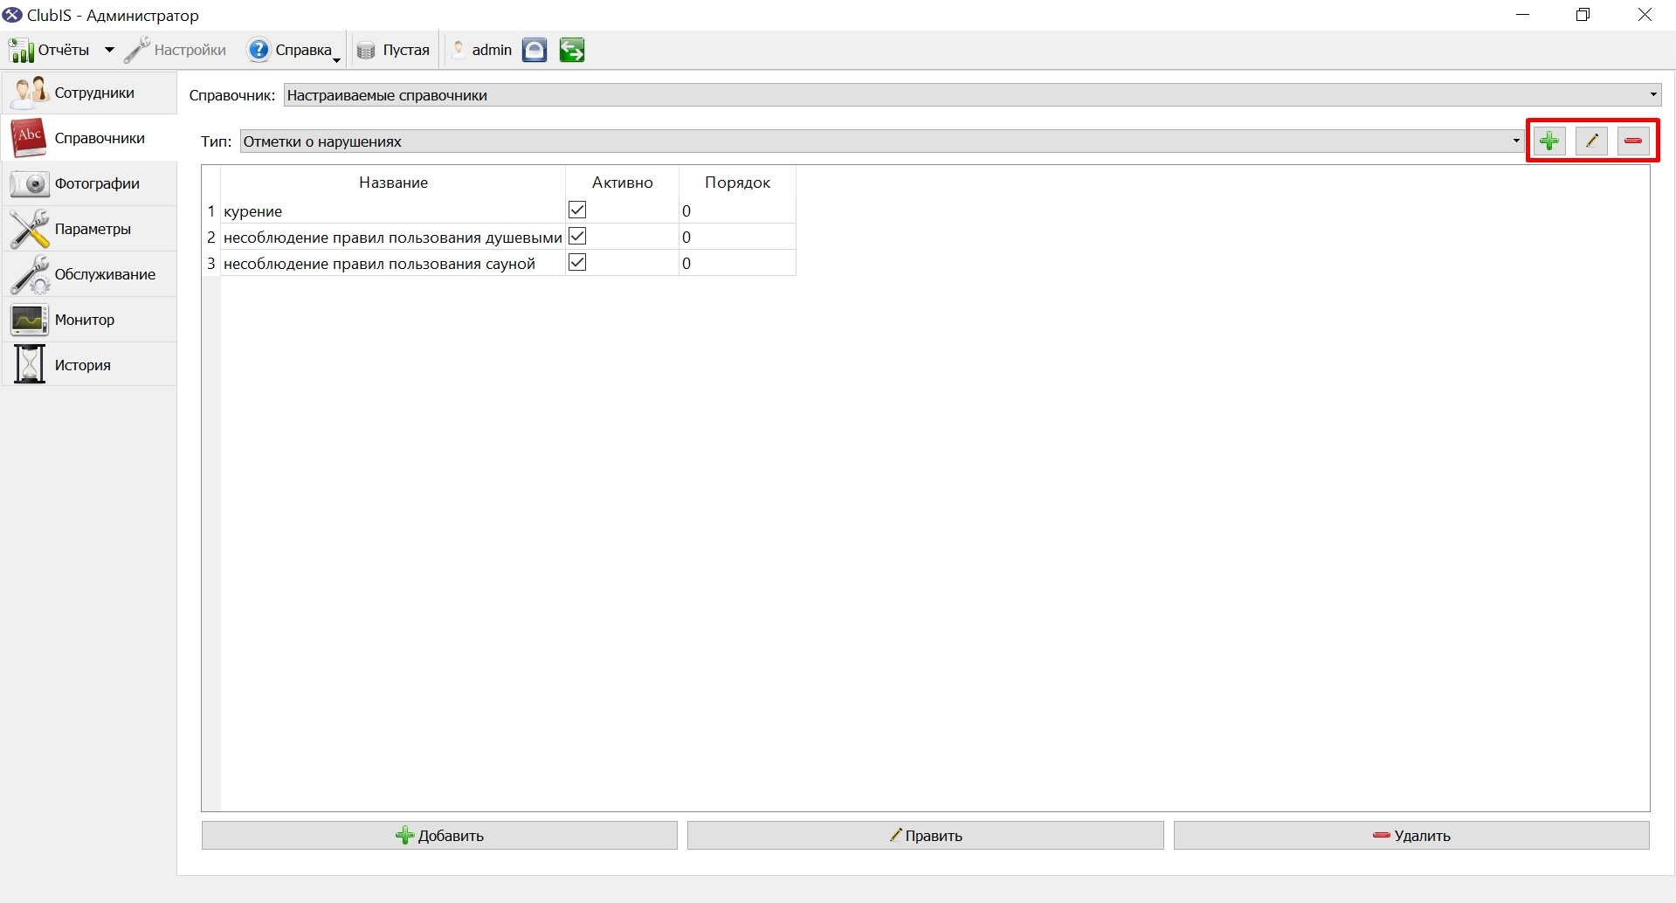Screen dimensions: 1676x903
Task: Click the green arrows switch-user icon
Action: [x=572, y=50]
